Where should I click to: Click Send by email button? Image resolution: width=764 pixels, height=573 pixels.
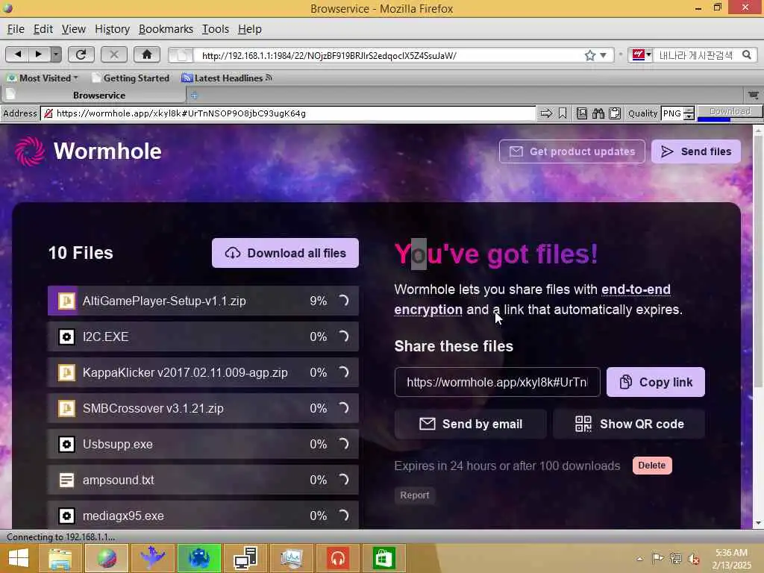[x=471, y=424]
